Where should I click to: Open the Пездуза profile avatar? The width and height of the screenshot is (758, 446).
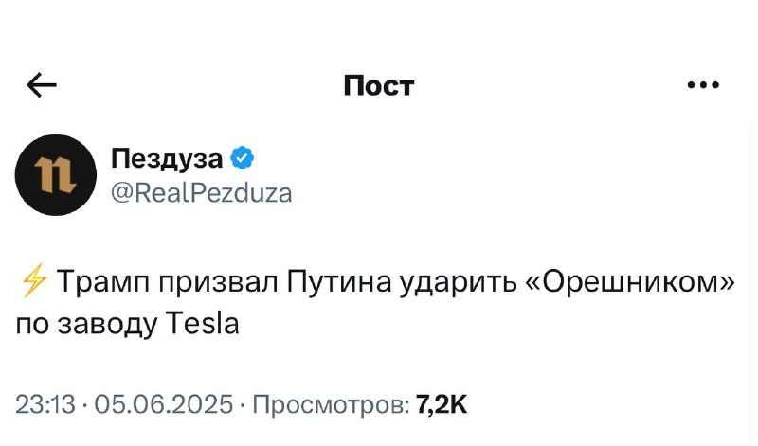[x=56, y=175]
